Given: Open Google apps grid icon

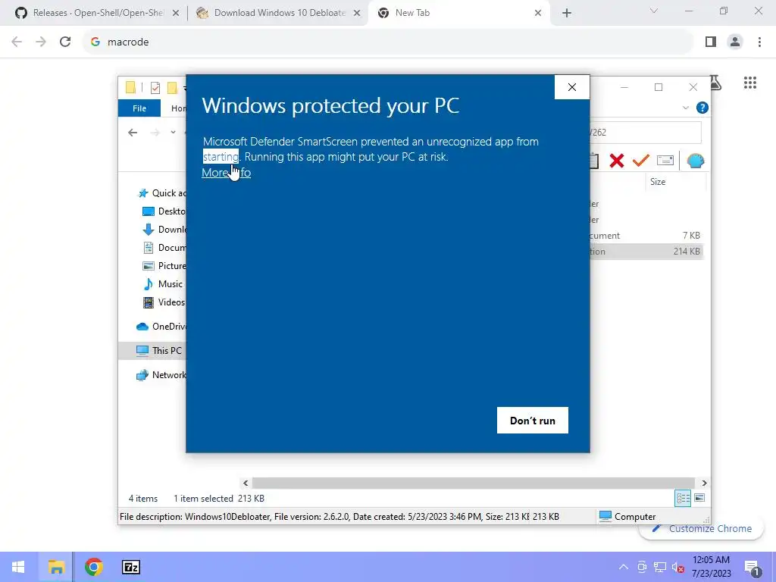Looking at the screenshot, I should point(750,83).
